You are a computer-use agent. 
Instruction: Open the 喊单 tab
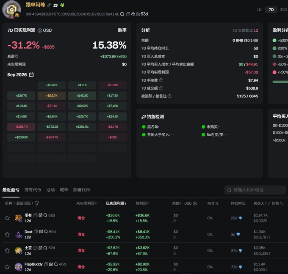64,190
